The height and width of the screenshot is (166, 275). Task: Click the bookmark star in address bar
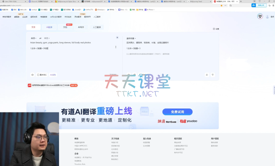point(222,5)
